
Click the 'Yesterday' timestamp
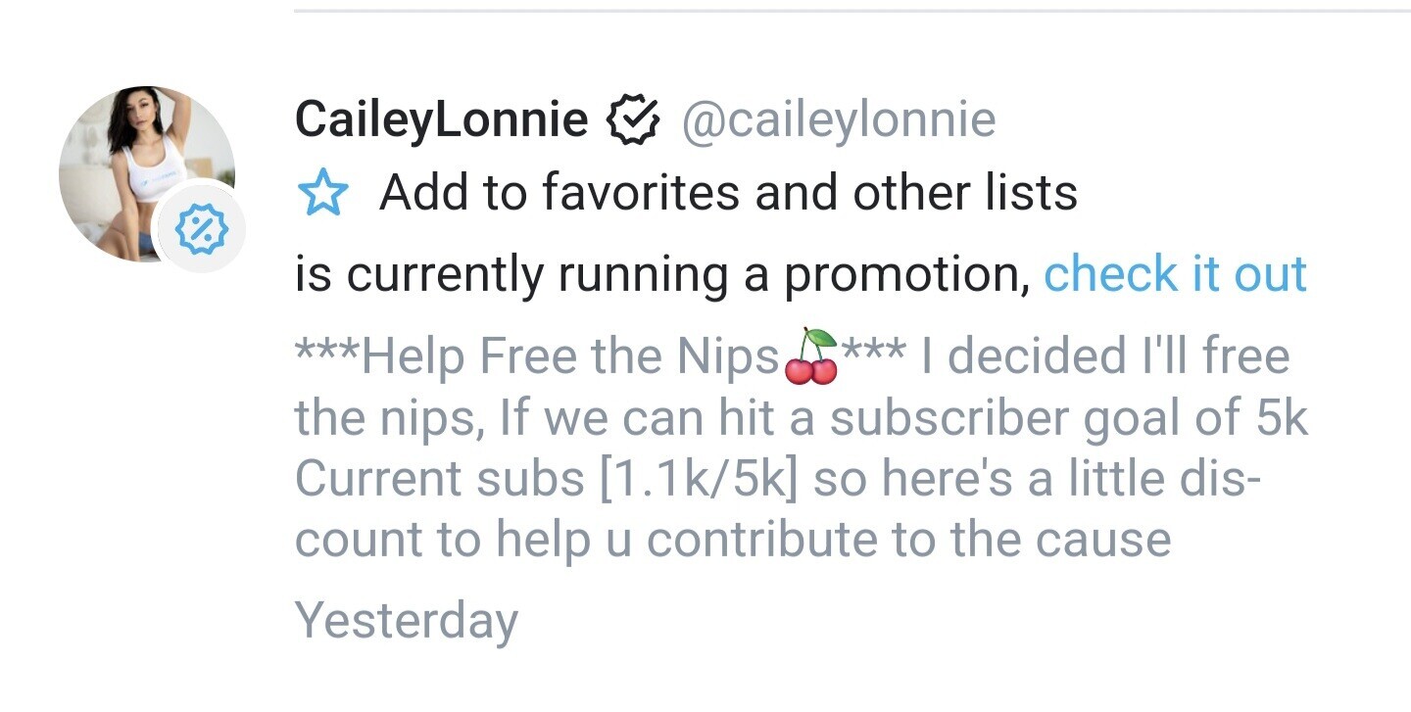pos(407,621)
